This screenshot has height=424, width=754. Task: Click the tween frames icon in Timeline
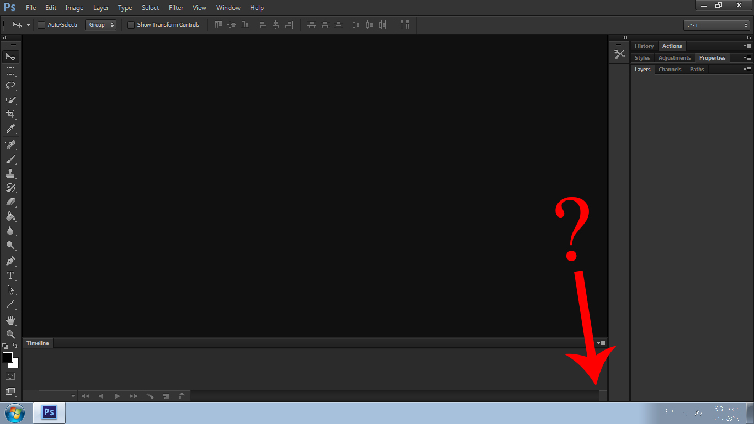pos(149,396)
